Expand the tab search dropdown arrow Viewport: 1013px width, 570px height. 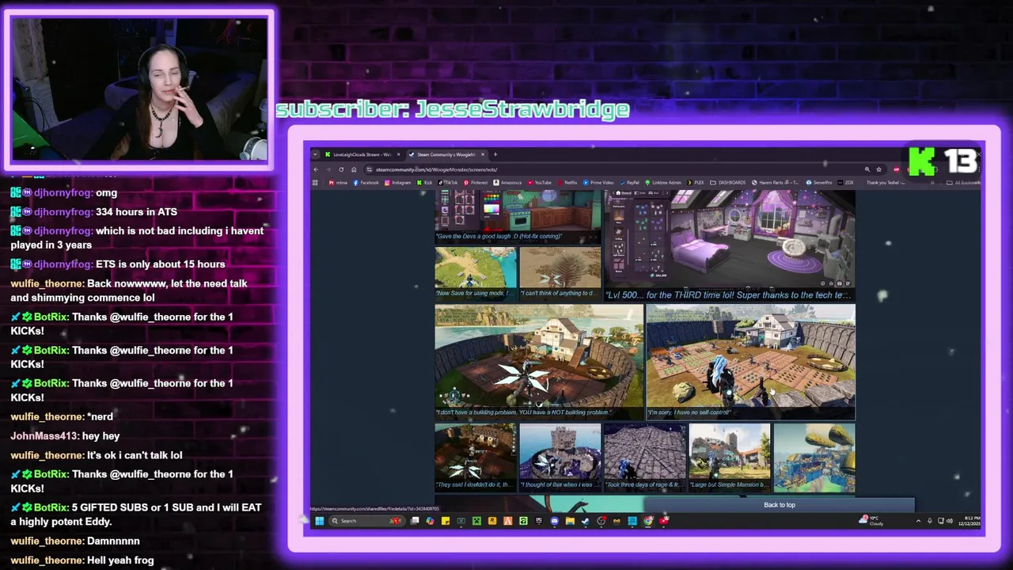coord(315,154)
